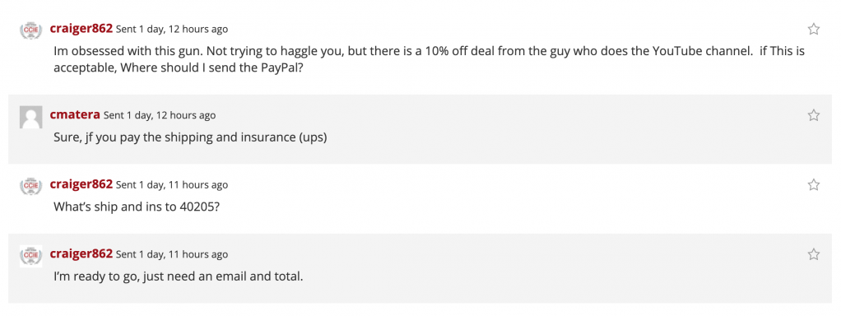Click the timestamp on the 10% off message

click(172, 30)
